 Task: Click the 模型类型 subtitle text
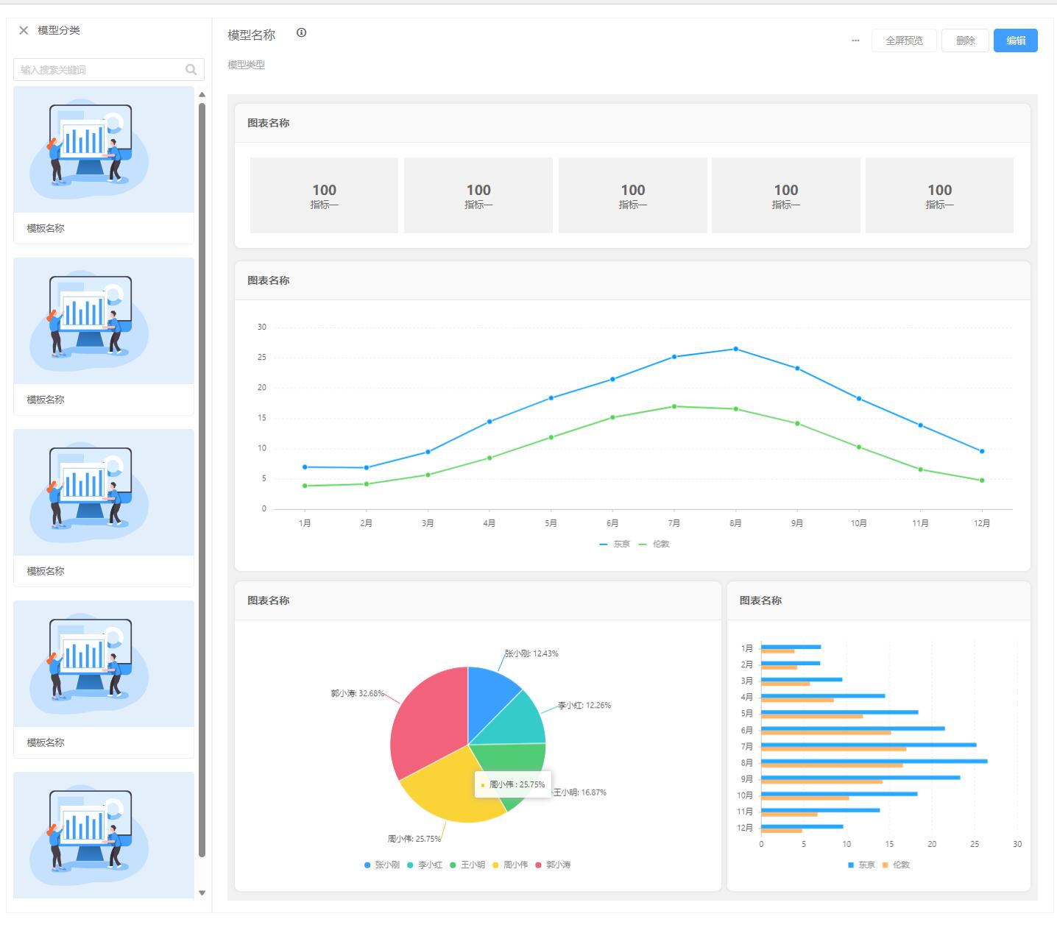[x=246, y=65]
